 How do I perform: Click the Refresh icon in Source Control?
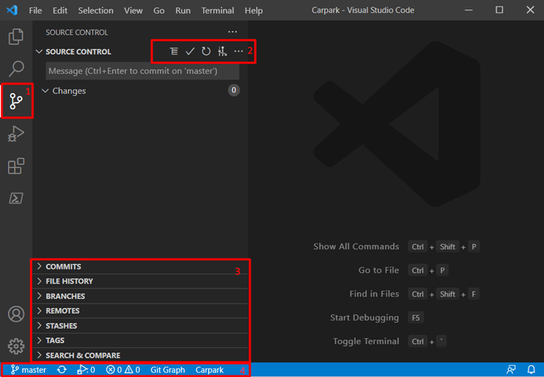pos(206,51)
